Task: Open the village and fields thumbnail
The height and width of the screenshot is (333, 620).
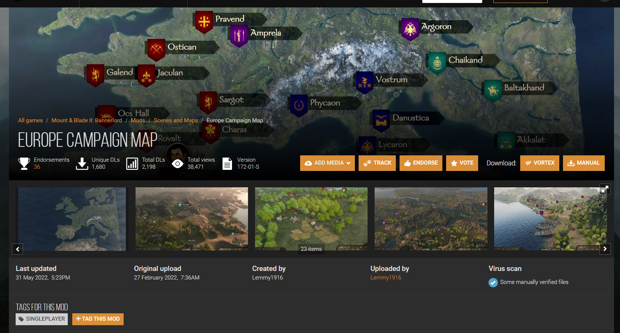Action: click(311, 219)
